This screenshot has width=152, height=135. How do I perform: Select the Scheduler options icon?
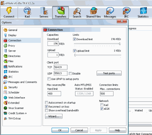[x=5, y=92]
